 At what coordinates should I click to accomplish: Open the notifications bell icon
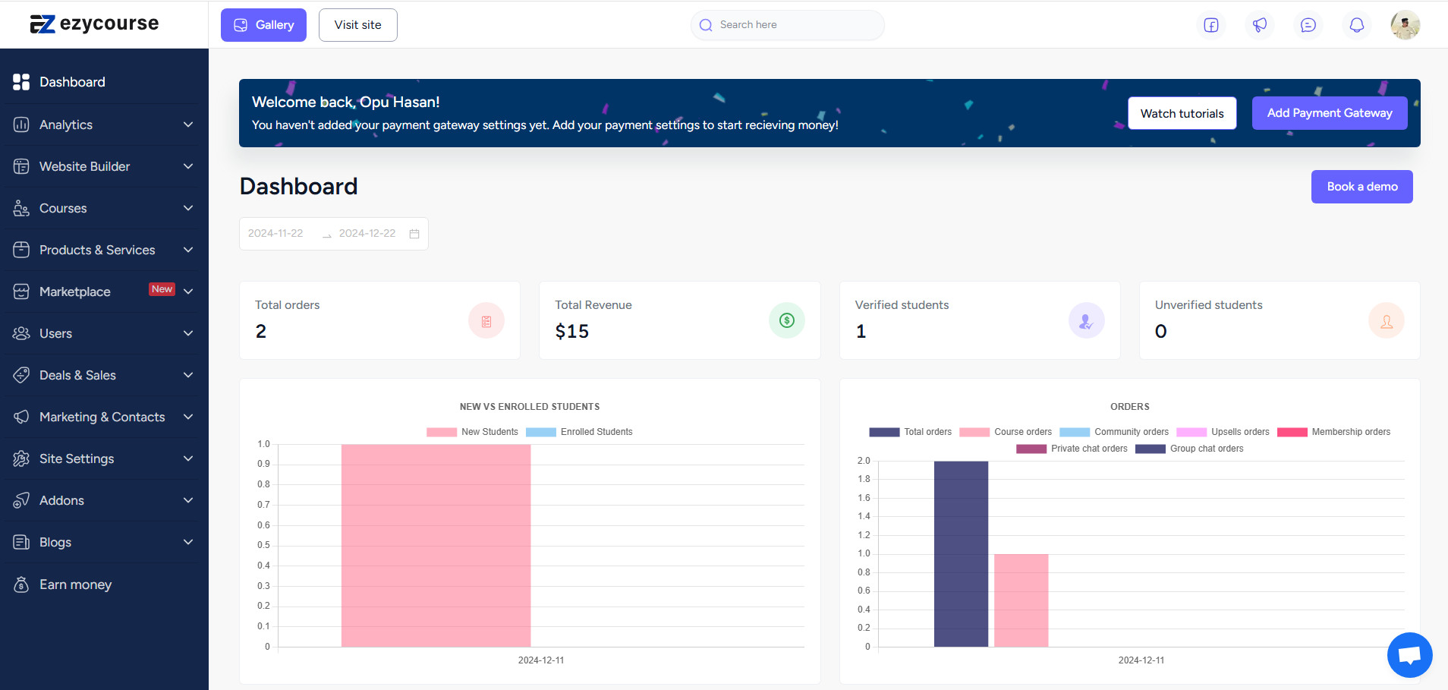point(1357,25)
